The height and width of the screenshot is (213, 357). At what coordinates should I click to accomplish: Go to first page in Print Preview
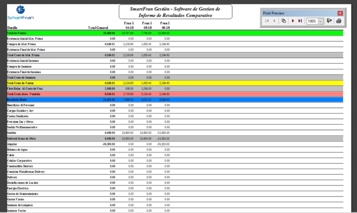tap(267, 21)
